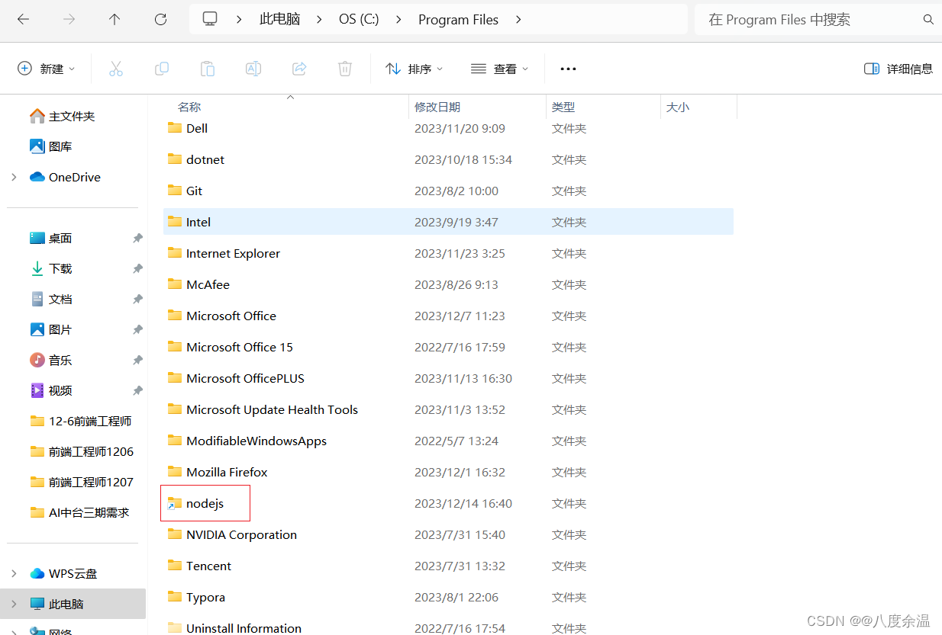Click the Paste clipboard icon
Viewport: 942px width, 635px height.
(208, 69)
